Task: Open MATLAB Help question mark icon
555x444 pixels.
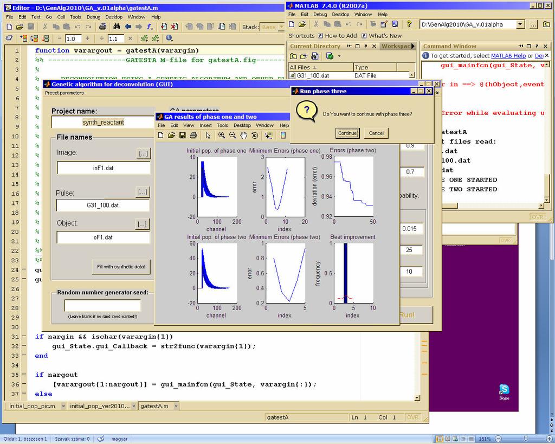Action: 409,24
